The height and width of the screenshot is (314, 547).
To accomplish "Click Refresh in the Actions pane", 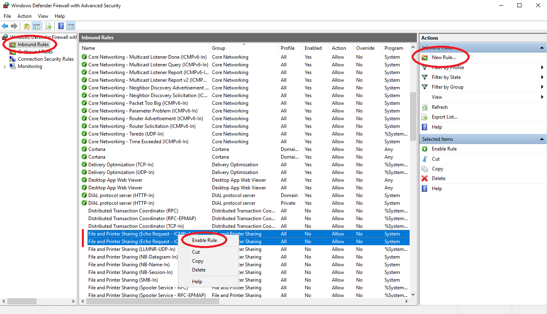I will (440, 107).
